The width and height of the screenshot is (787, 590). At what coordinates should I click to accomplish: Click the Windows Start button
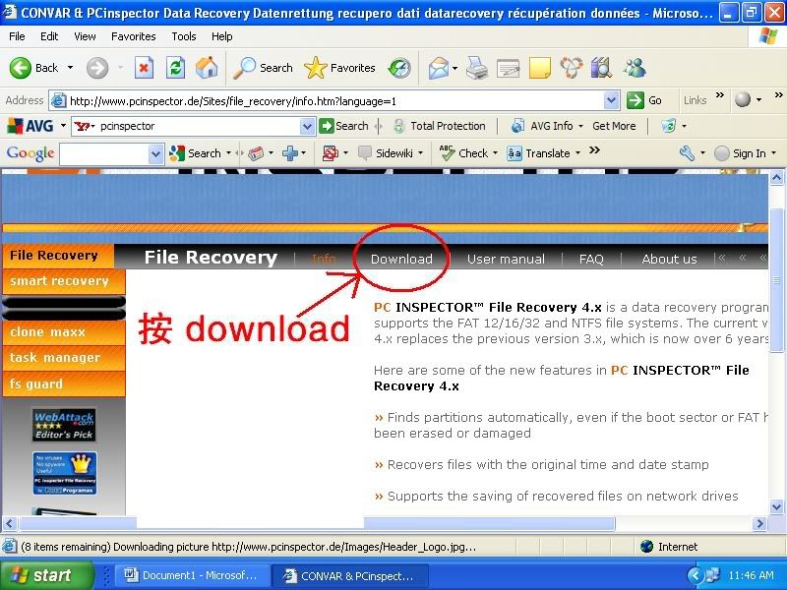click(x=47, y=575)
